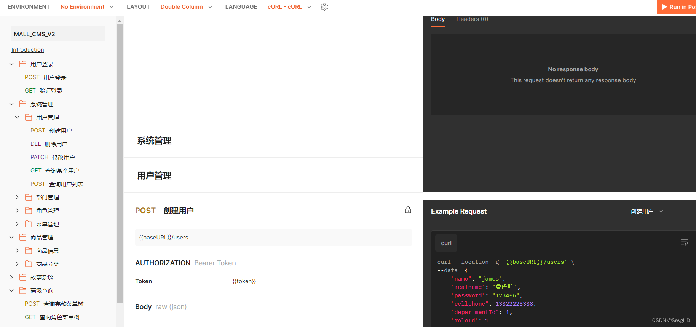
Task: Open the POST 查询完整菜单树 request
Action: coord(54,304)
